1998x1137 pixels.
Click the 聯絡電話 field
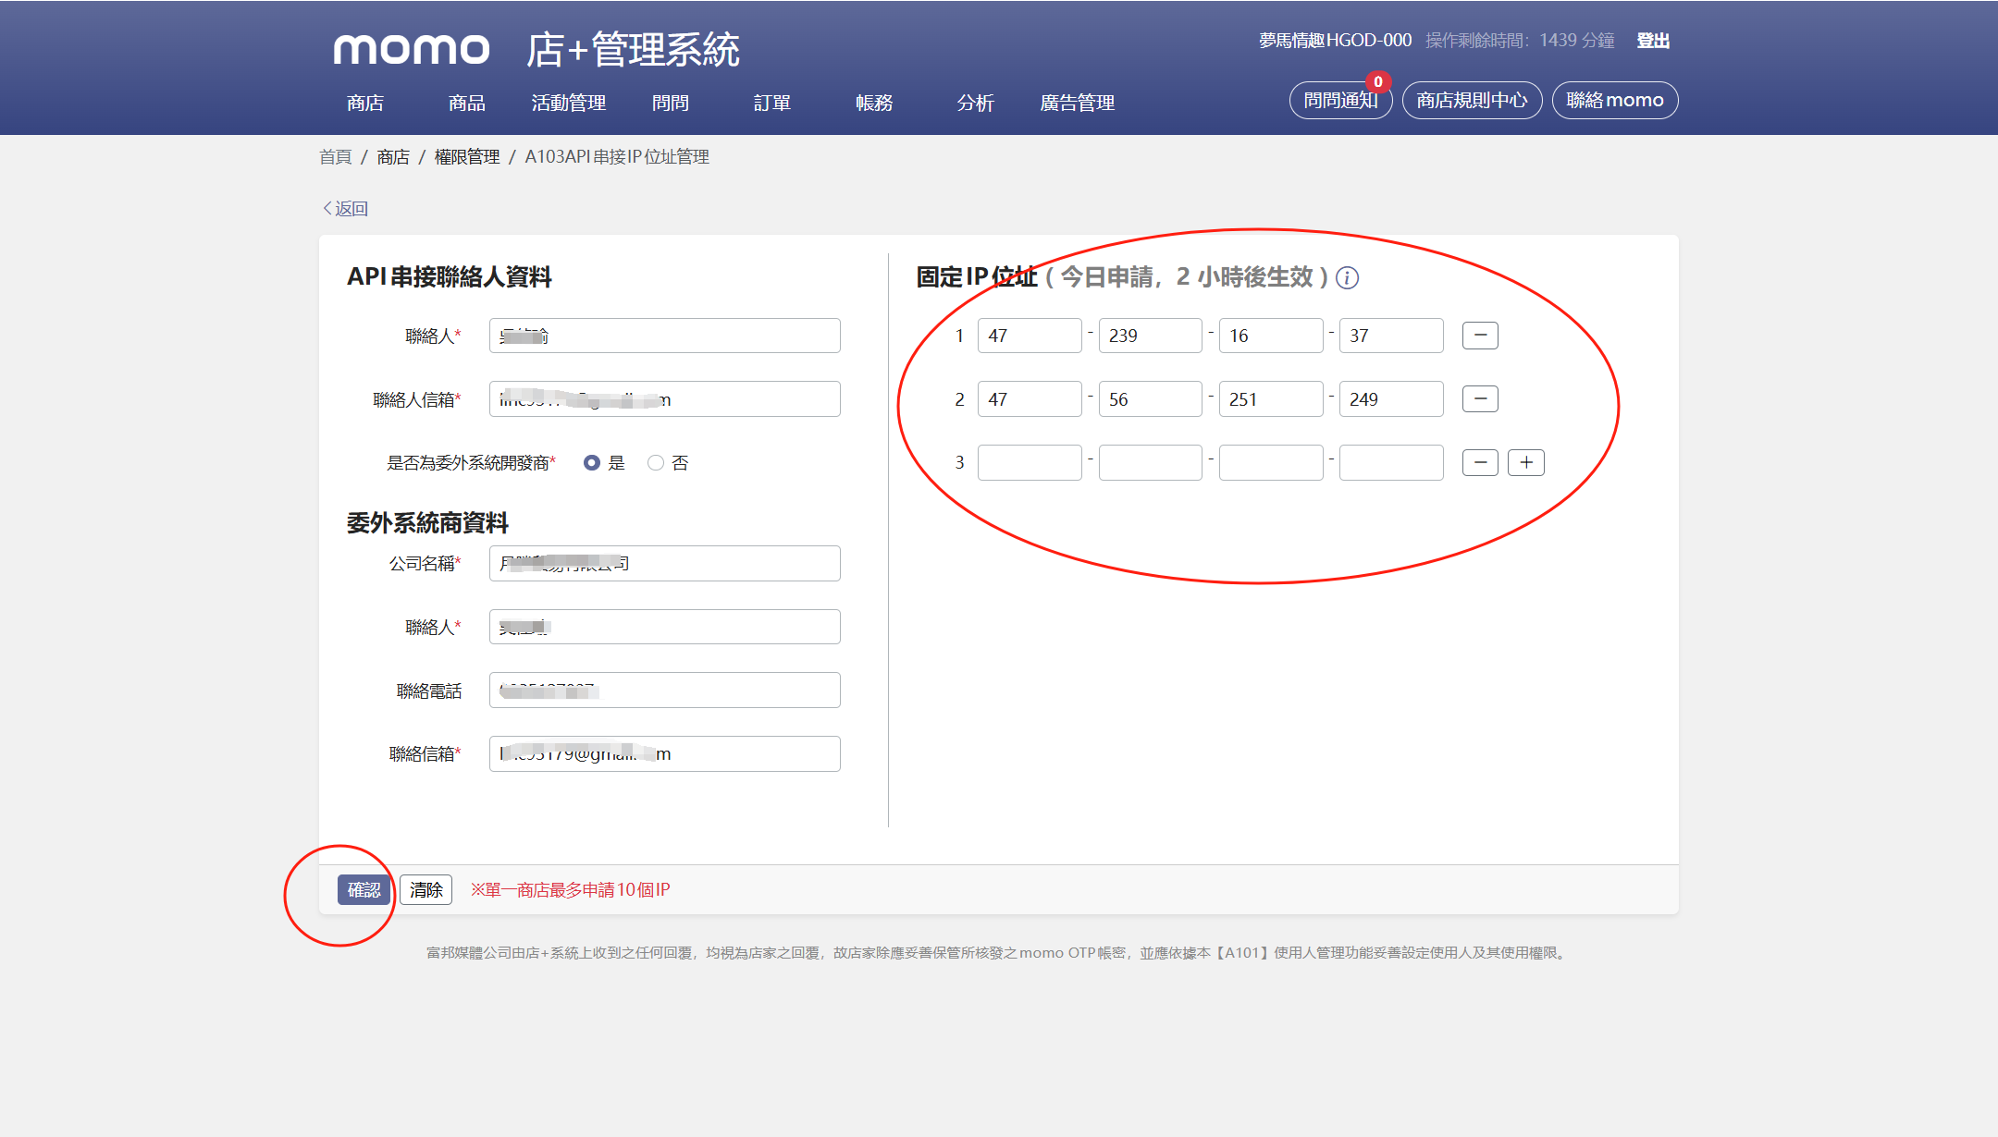tap(665, 691)
